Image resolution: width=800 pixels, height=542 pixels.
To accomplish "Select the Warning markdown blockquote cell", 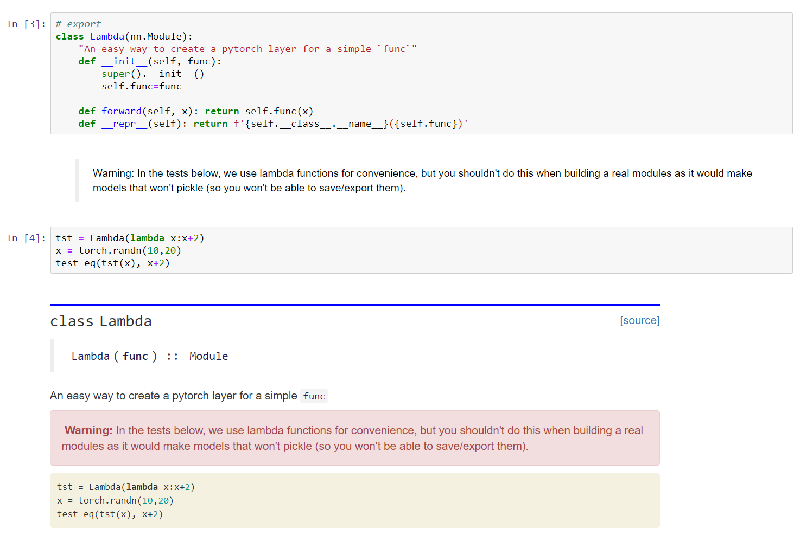I will 422,180.
